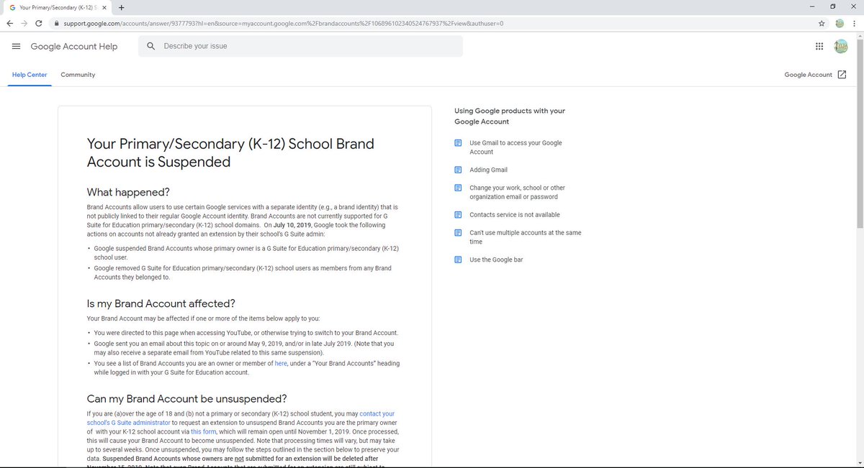Open a new browser tab
Viewport: 864px width, 468px height.
[x=121, y=7]
